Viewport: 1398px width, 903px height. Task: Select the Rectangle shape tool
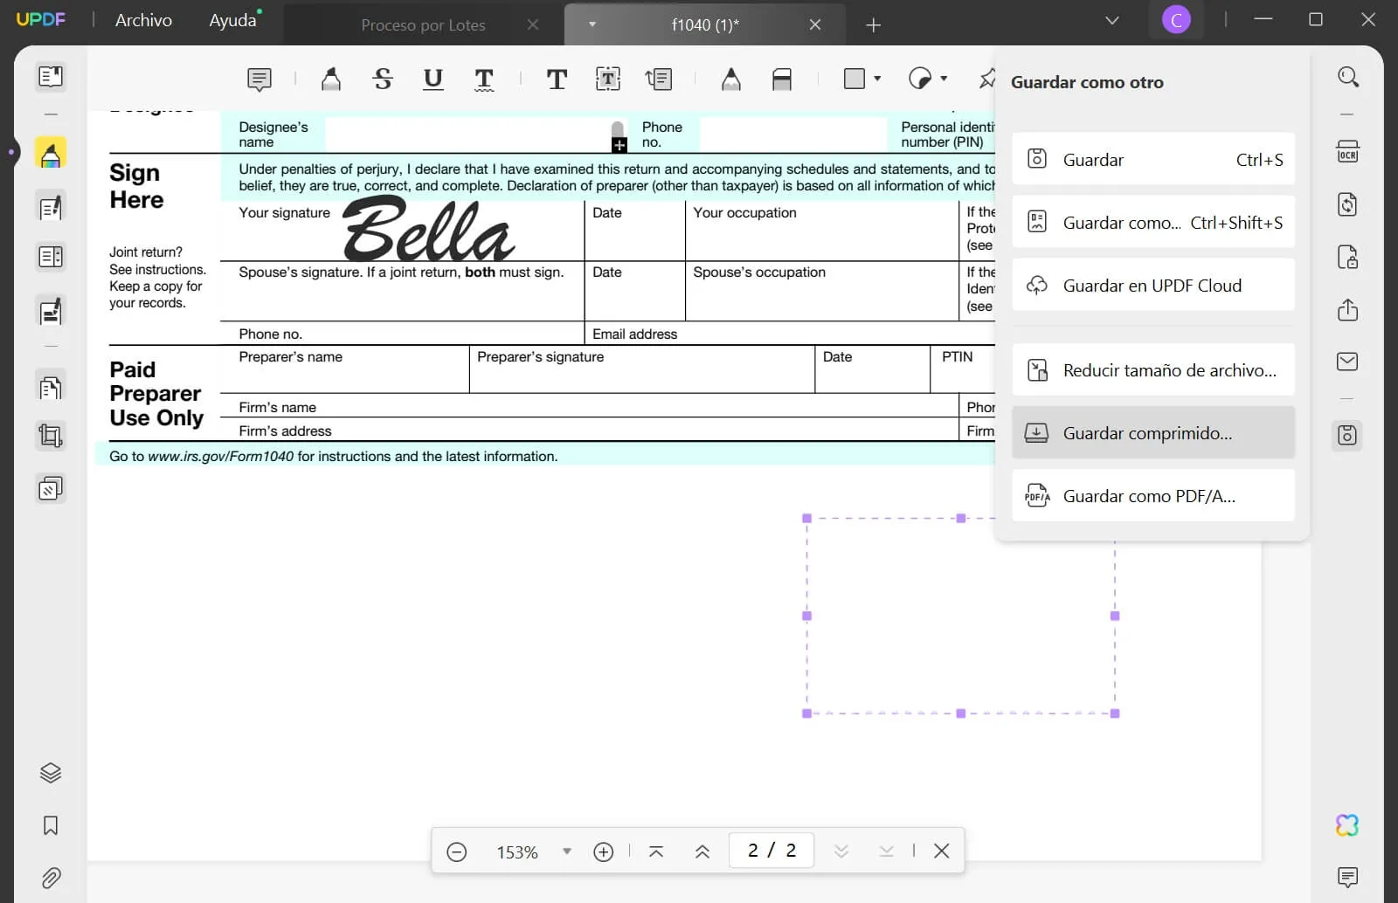(x=855, y=79)
